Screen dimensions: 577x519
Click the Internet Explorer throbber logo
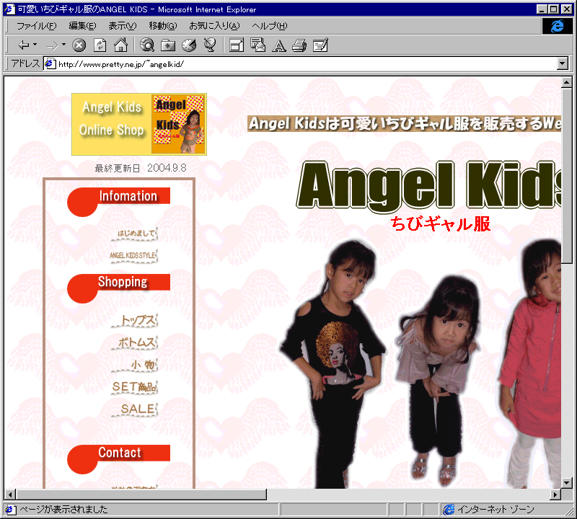[557, 26]
